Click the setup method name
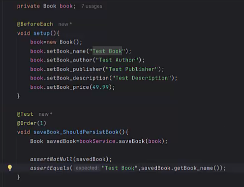Viewport: 244px width, 187px height. click(x=41, y=33)
